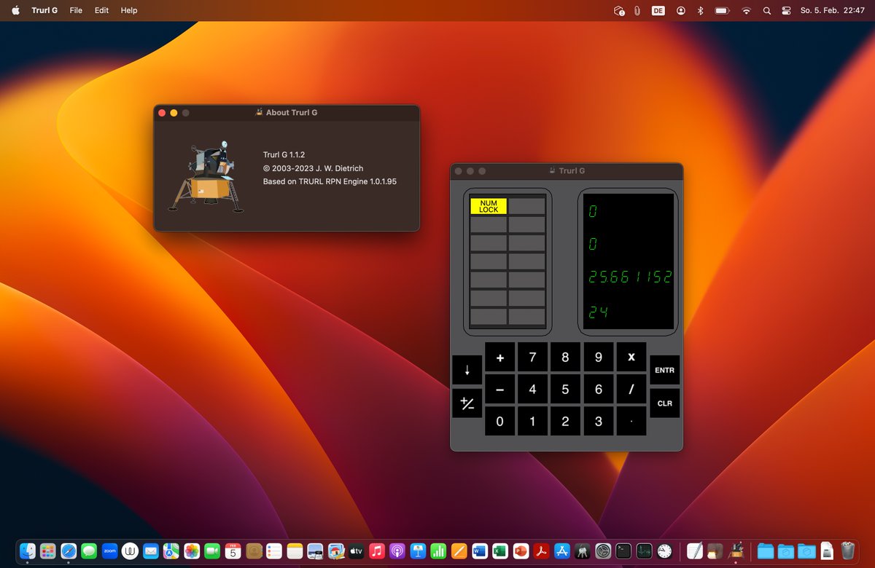Screen dimensions: 875x568
Task: Open PowerPoint from the Dock
Action: tap(521, 551)
